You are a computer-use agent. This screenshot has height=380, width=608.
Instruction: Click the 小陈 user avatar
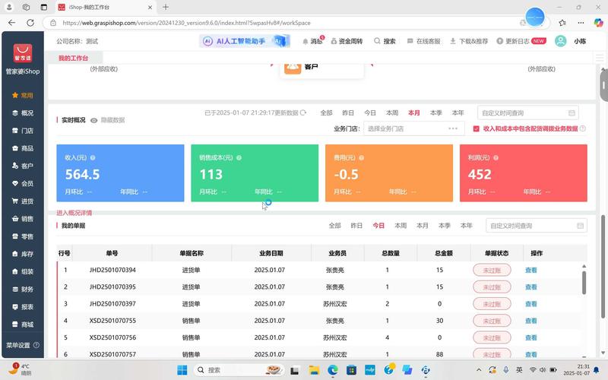coord(560,41)
